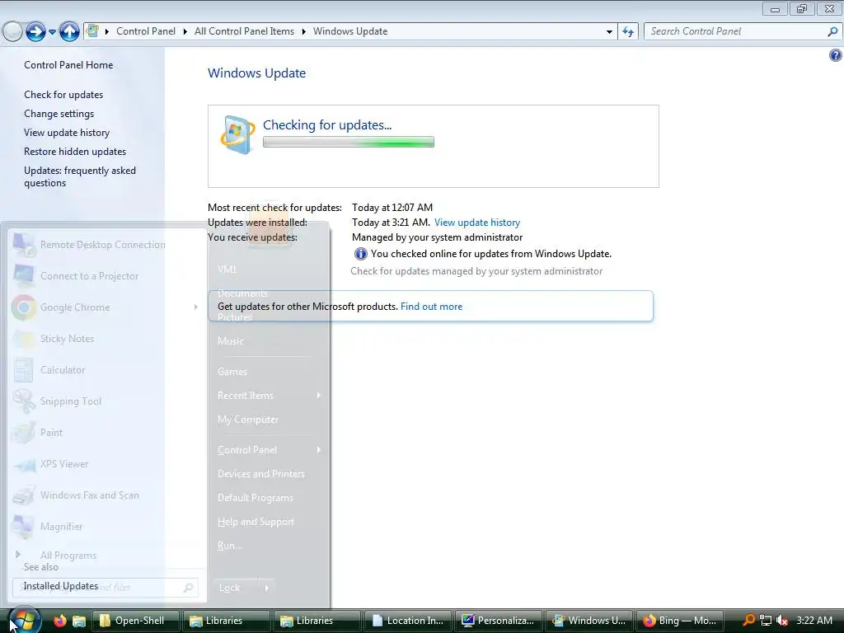This screenshot has width=844, height=633.
Task: Open Updates: frequently asked questions
Action: pos(80,176)
